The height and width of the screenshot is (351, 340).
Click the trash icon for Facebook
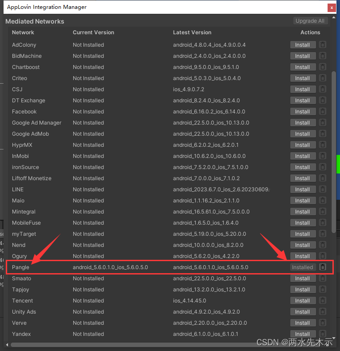(x=323, y=112)
